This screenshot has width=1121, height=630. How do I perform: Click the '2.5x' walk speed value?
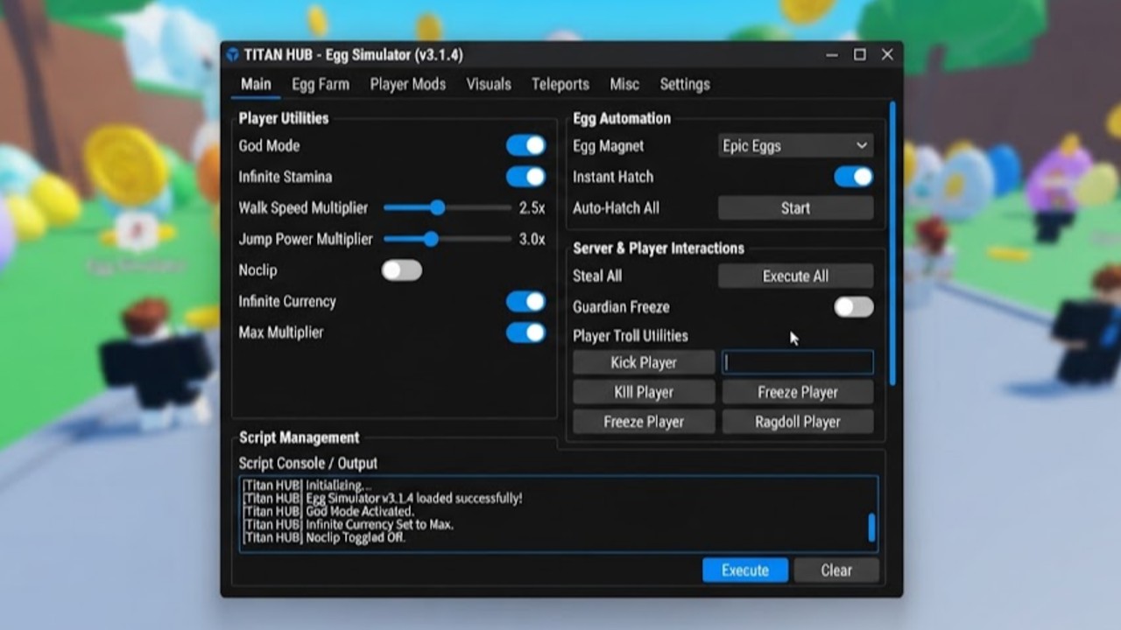coord(532,208)
